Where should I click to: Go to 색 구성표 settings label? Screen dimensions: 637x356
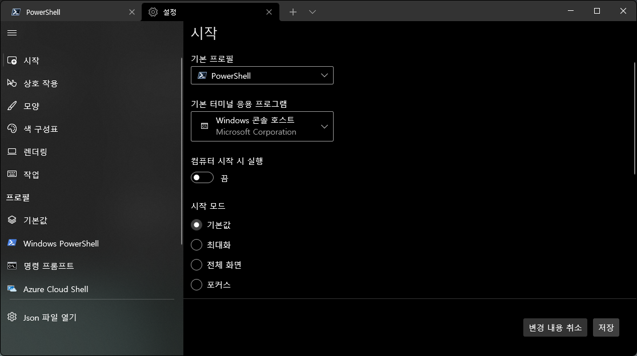tap(41, 129)
